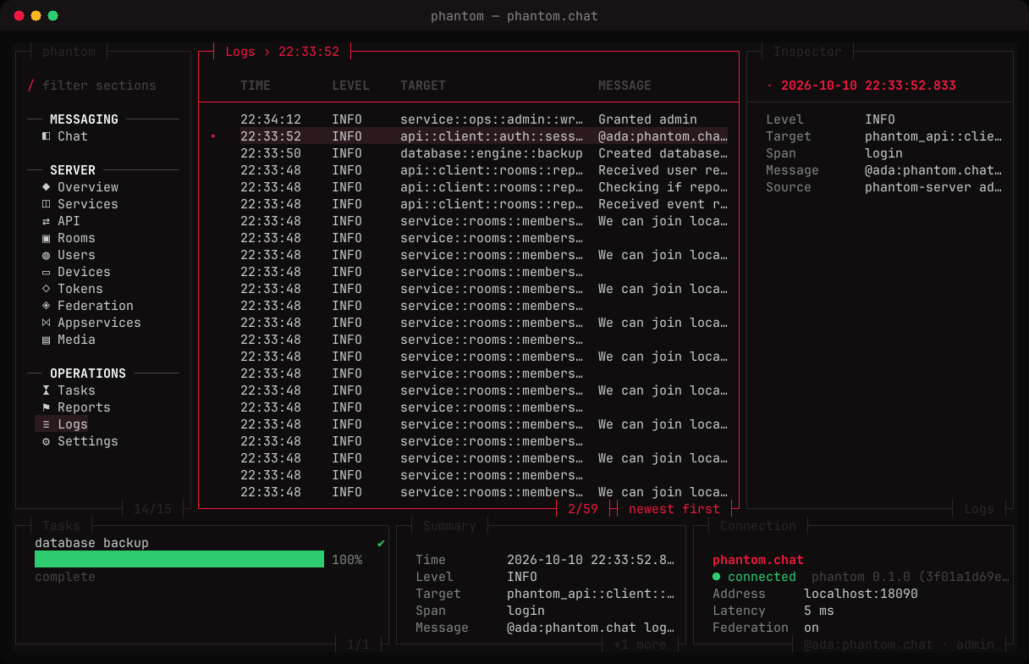The image size is (1029, 664).
Task: Select the Rooms icon in sidebar
Action: [47, 238]
